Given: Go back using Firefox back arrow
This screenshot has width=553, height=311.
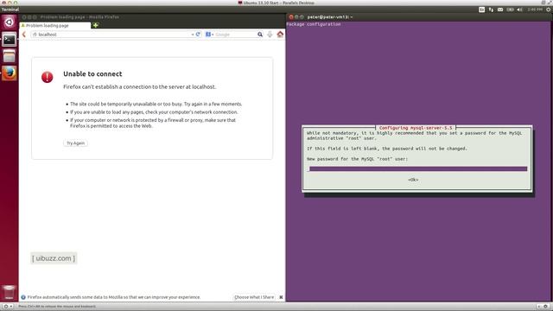Looking at the screenshot, I should pyautogui.click(x=24, y=35).
